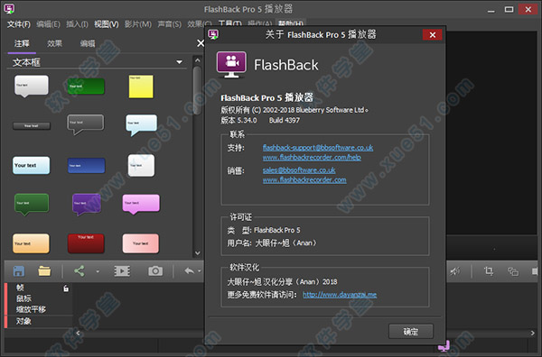
Task: Click the film strip export icon
Action: tap(122, 271)
